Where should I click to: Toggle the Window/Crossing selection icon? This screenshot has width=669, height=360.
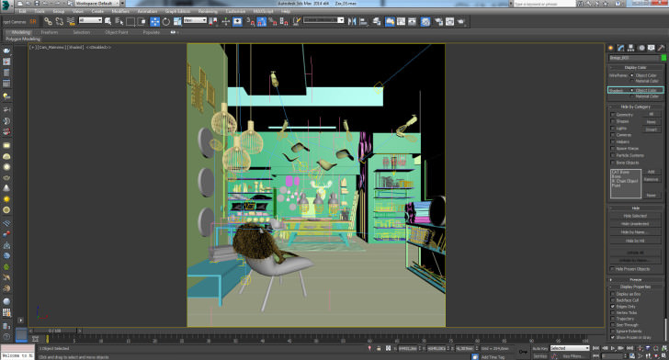point(142,21)
